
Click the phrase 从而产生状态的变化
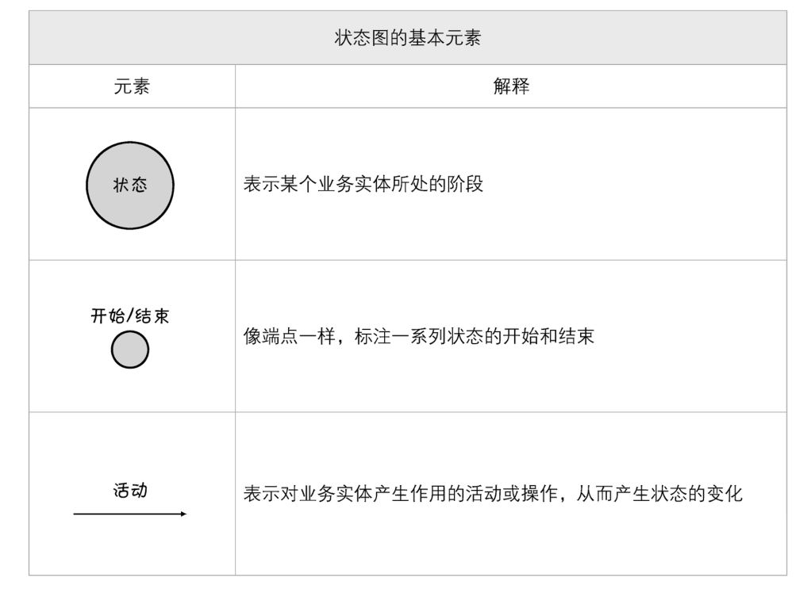tap(660, 493)
